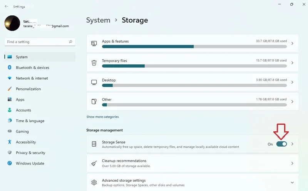This screenshot has height=191, width=308.
Task: Open Apps & features details via chevron
Action: point(292,43)
